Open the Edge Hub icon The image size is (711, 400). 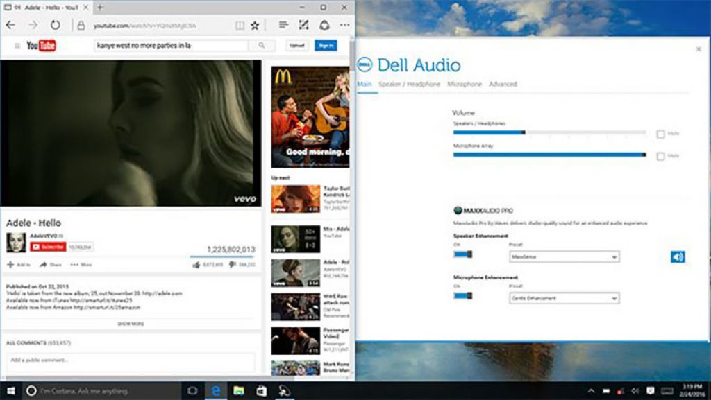click(283, 26)
